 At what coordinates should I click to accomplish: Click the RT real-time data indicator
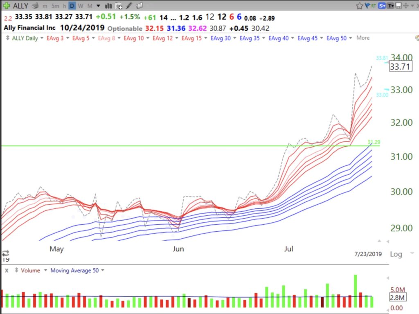tap(373, 5)
